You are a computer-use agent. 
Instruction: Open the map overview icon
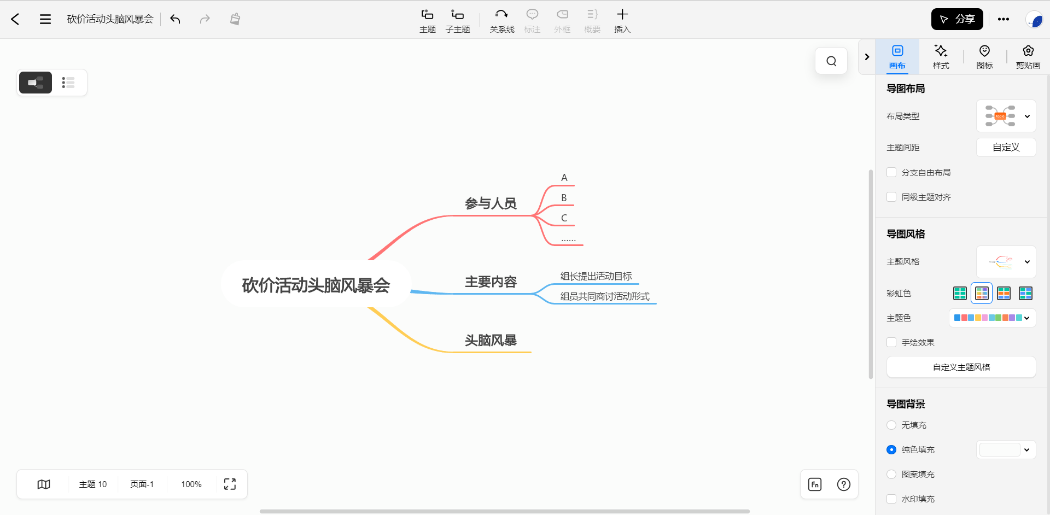click(44, 484)
